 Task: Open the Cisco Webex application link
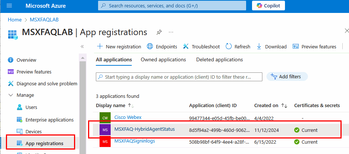click(x=128, y=117)
